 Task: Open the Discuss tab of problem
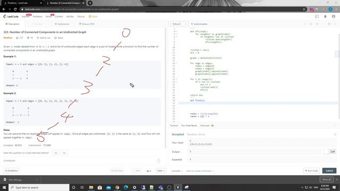pyautogui.click(x=87, y=24)
